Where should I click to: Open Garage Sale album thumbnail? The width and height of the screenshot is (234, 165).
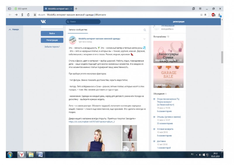(168, 77)
